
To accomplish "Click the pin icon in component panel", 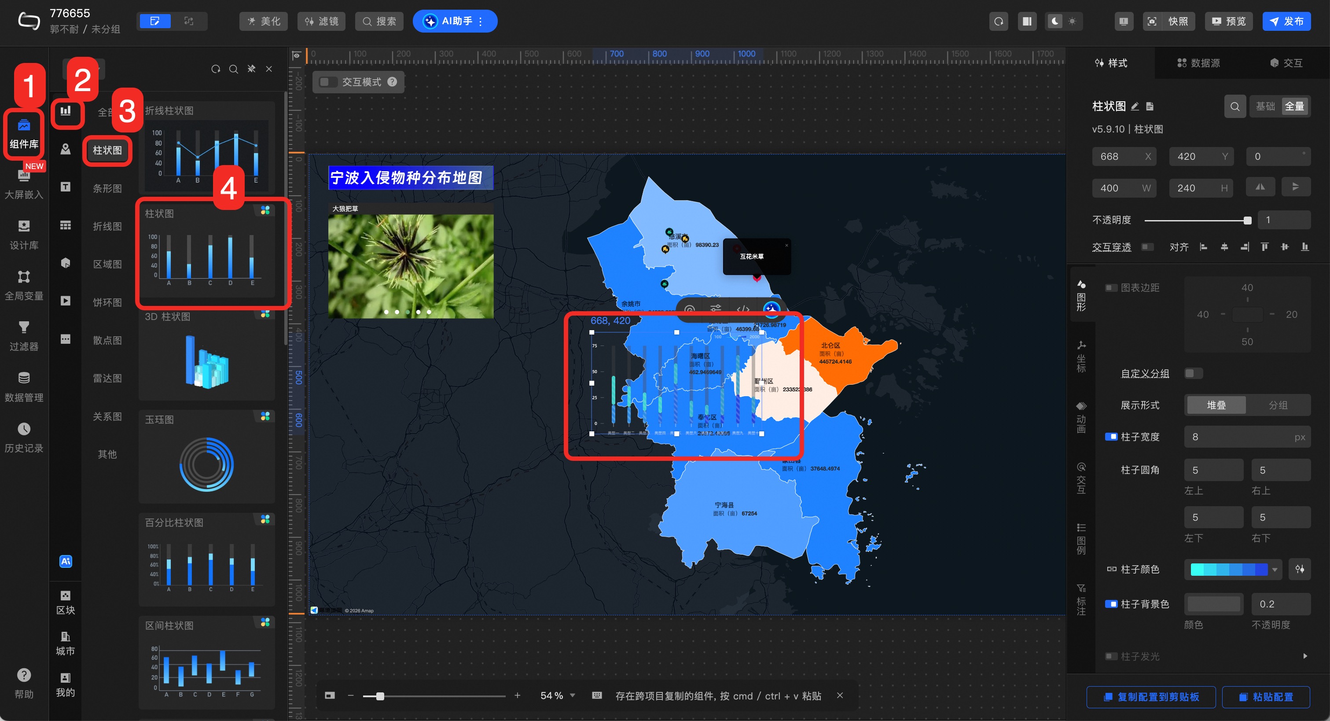I will click(251, 69).
